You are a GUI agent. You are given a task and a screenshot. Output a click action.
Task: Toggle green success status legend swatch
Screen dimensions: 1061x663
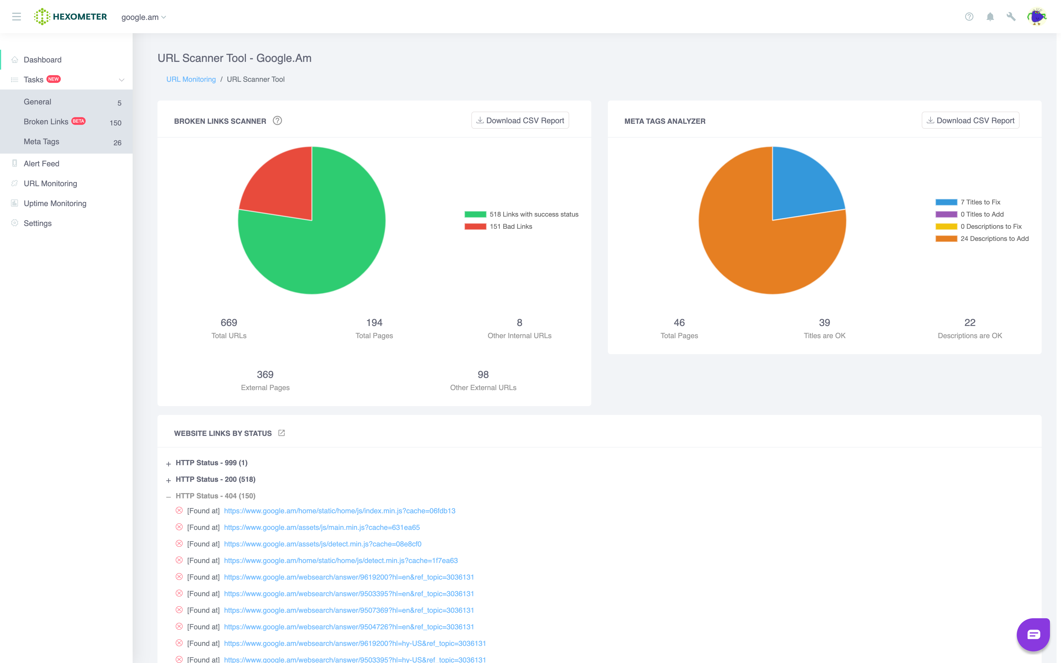475,214
